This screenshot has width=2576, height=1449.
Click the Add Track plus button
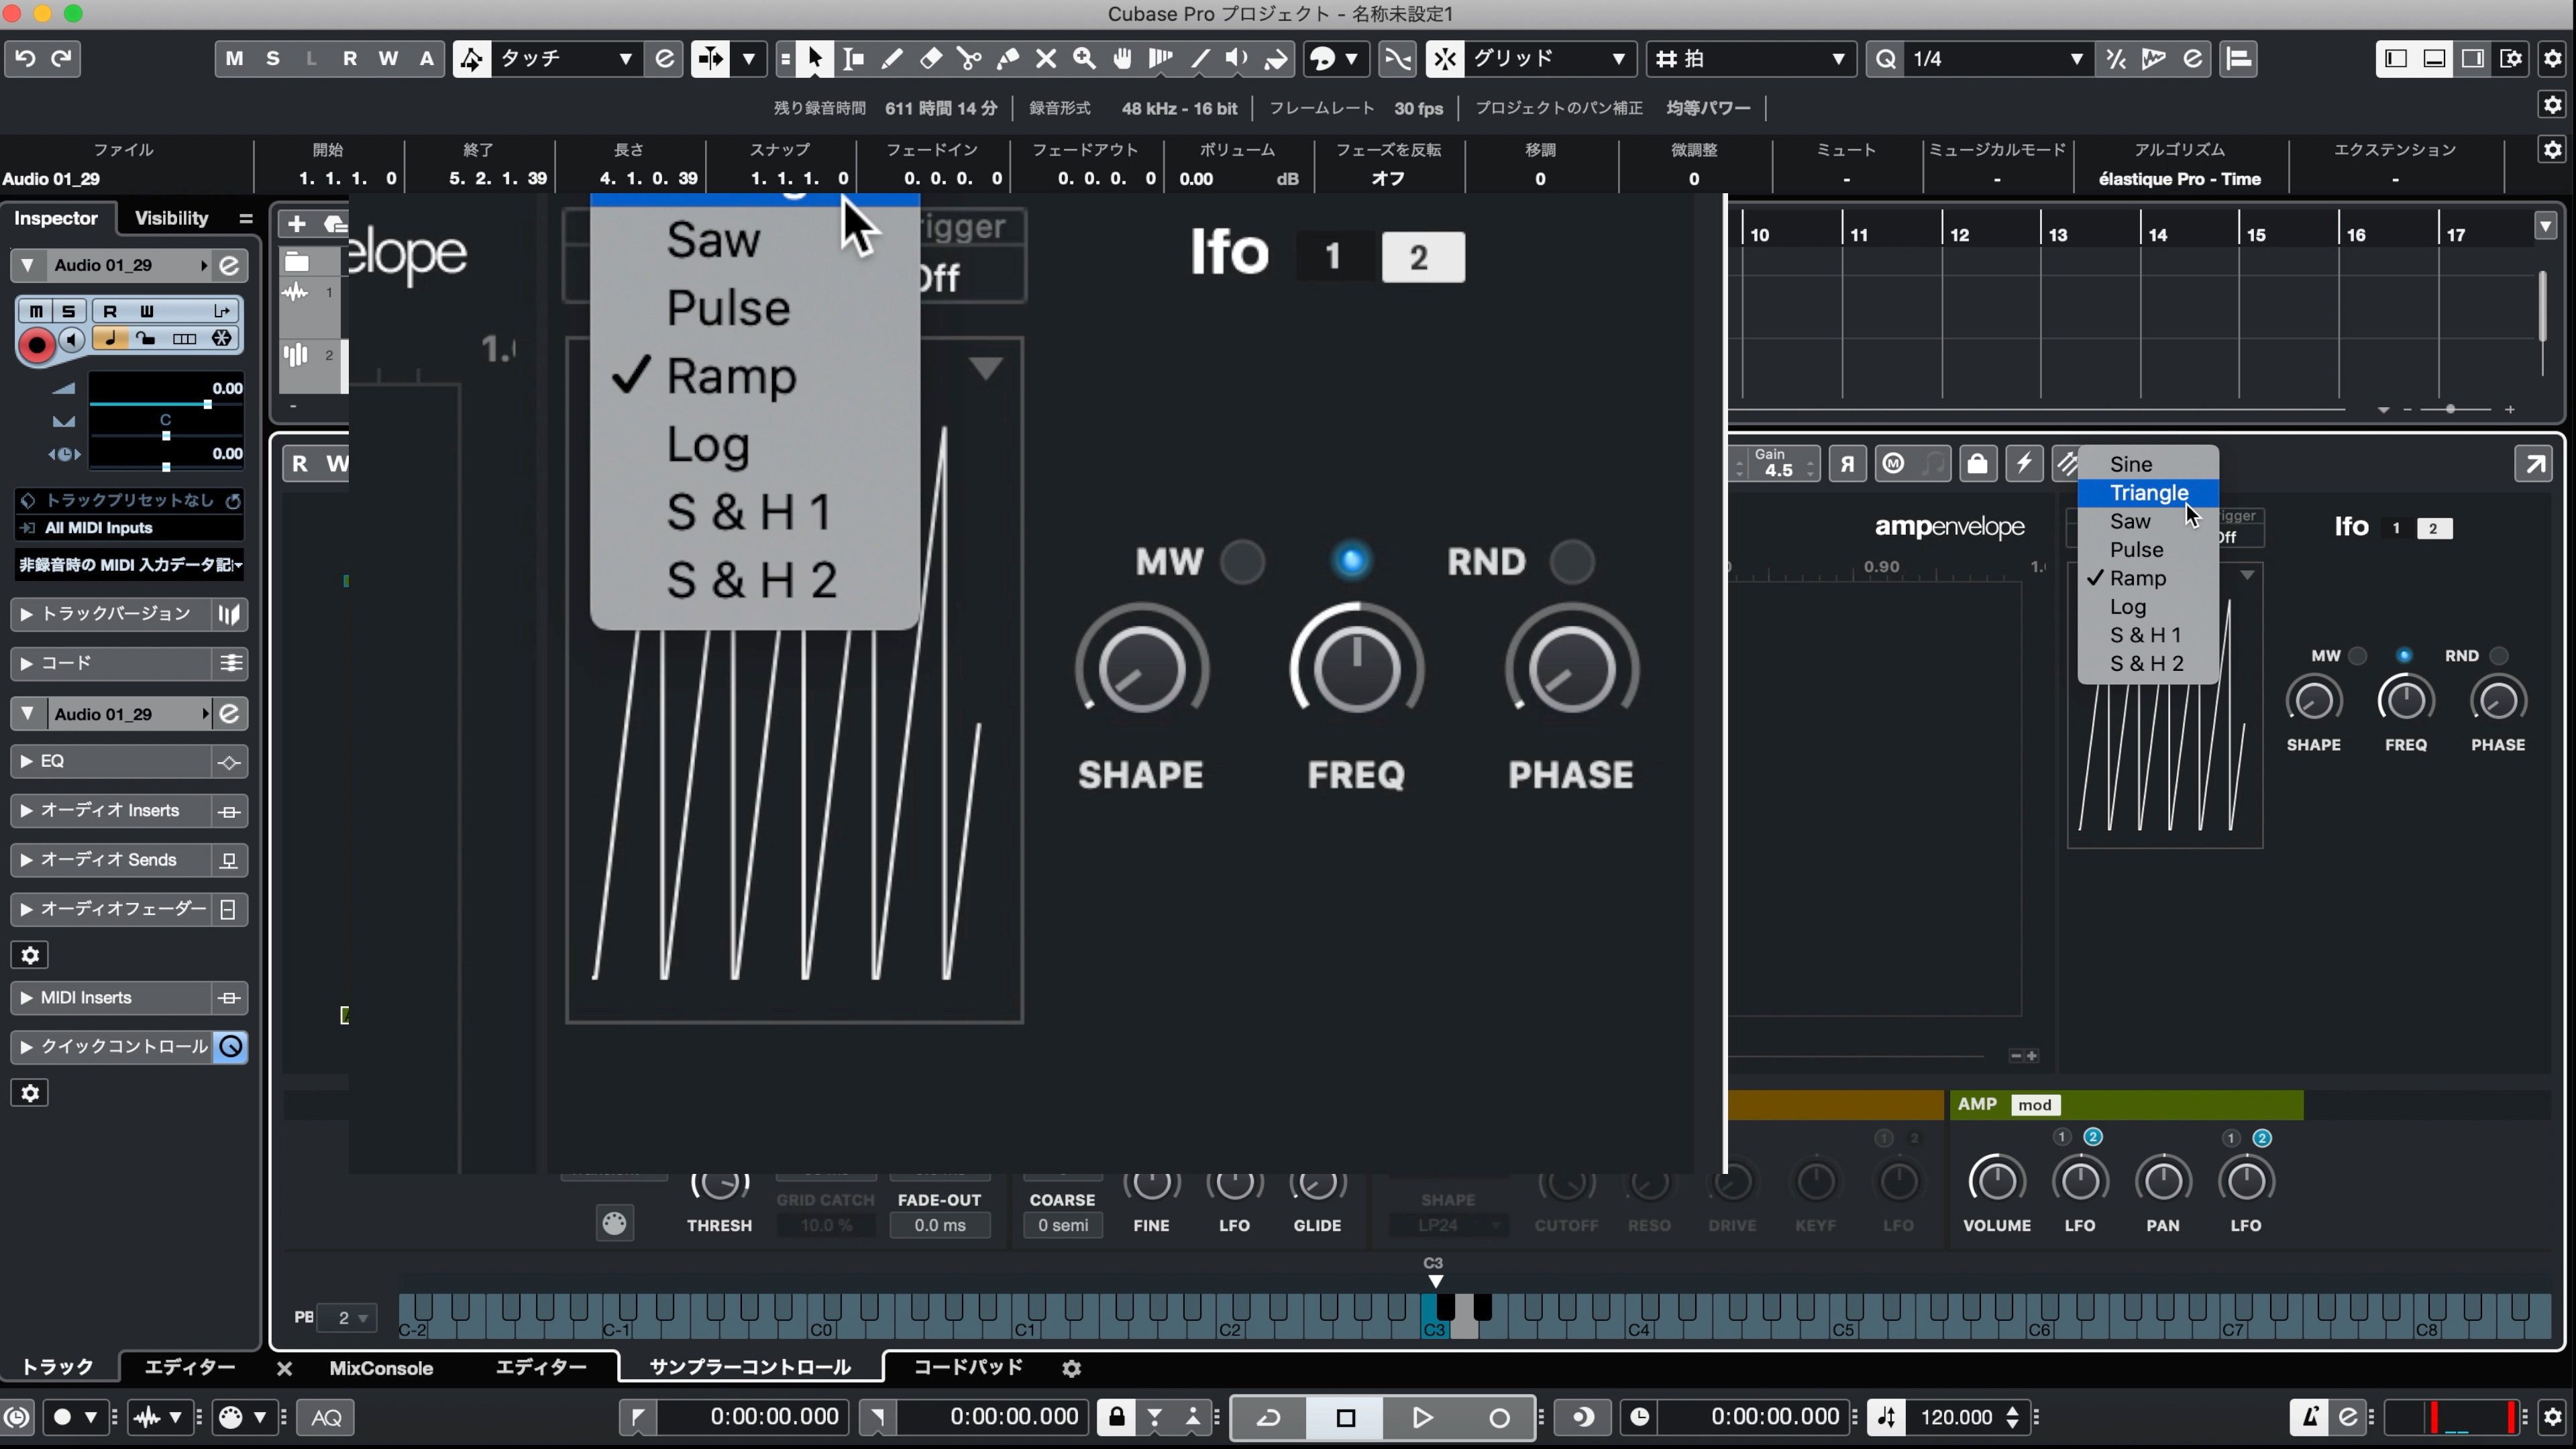pyautogui.click(x=297, y=224)
